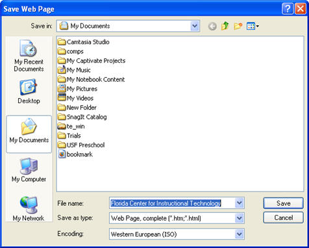Screen dimensions: 309x248
Task: Click the 'USF Preschool' folder name
Action: (x=86, y=145)
